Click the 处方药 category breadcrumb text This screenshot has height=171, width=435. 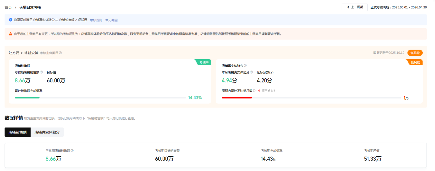click(x=14, y=53)
